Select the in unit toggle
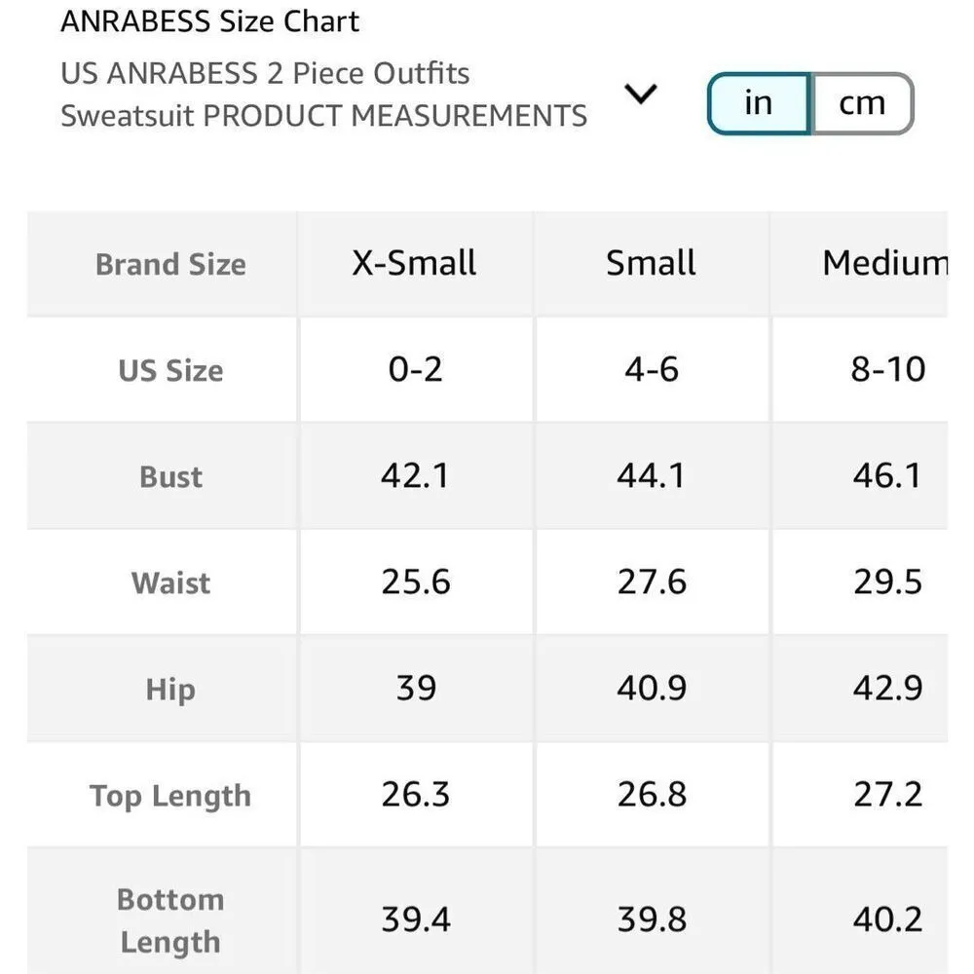This screenshot has width=974, height=974. [x=758, y=103]
